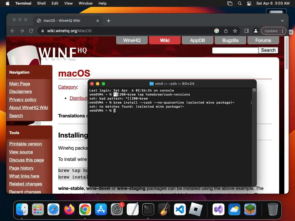
Task: Click the wiki Search button
Action: coord(268,50)
